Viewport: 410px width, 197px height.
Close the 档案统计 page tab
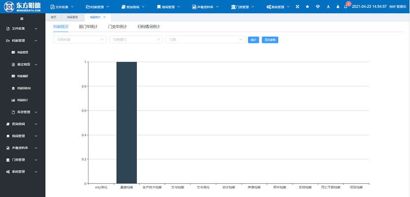click(x=104, y=17)
